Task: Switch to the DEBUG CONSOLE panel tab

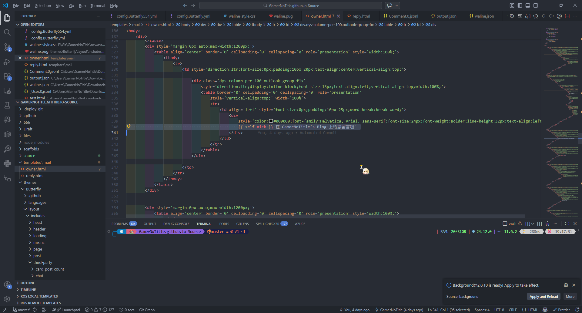Action: tap(176, 224)
